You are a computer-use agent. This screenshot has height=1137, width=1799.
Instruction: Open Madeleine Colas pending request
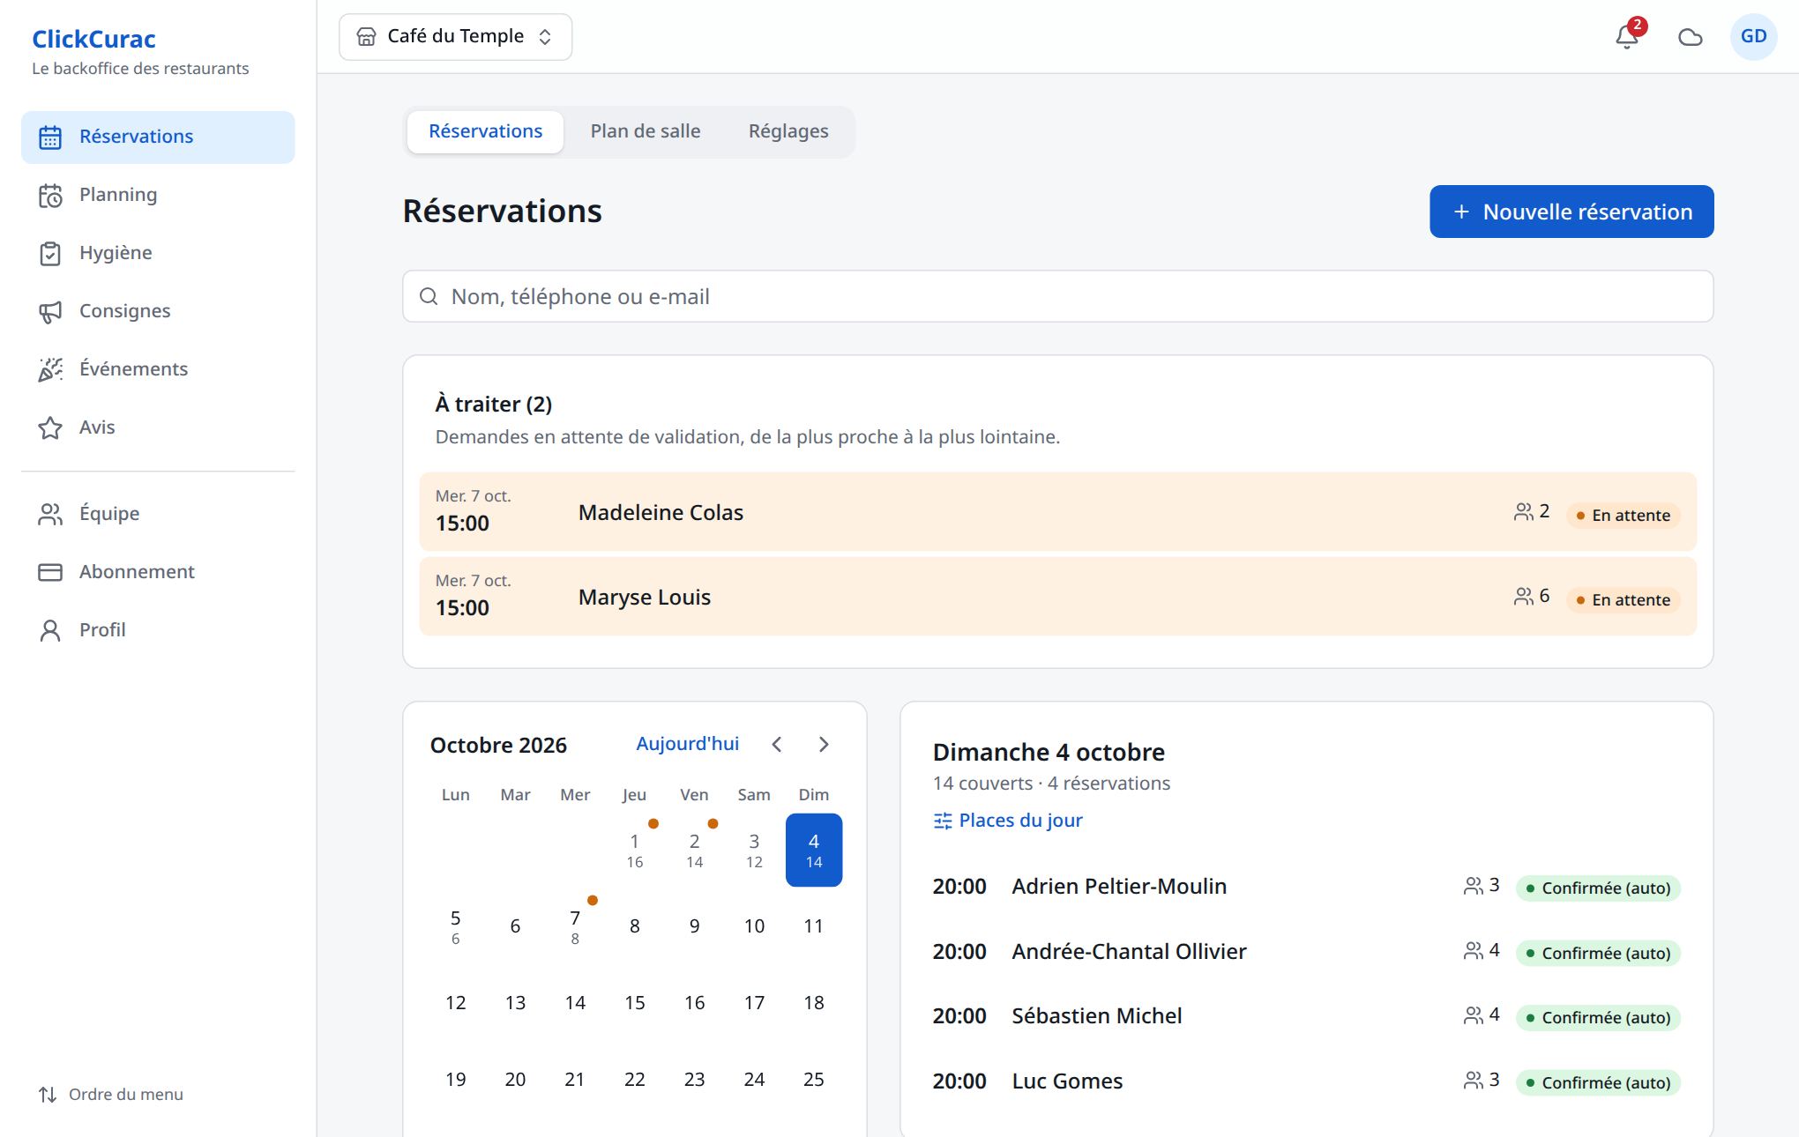[1057, 511]
